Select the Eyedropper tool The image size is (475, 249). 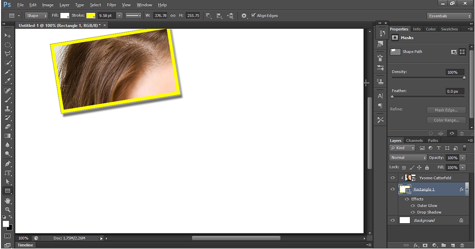click(8, 81)
